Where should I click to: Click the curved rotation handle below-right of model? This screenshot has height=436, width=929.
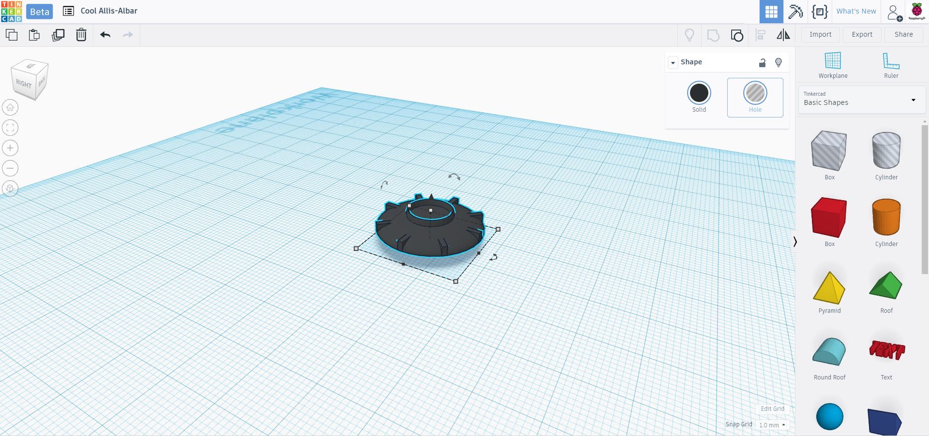tap(494, 257)
